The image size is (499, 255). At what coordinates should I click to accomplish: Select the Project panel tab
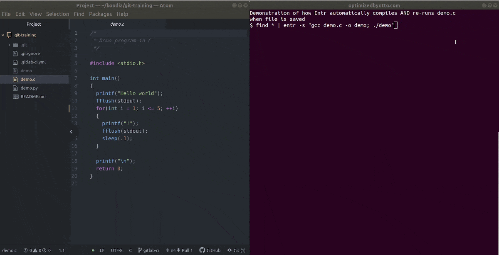click(34, 24)
